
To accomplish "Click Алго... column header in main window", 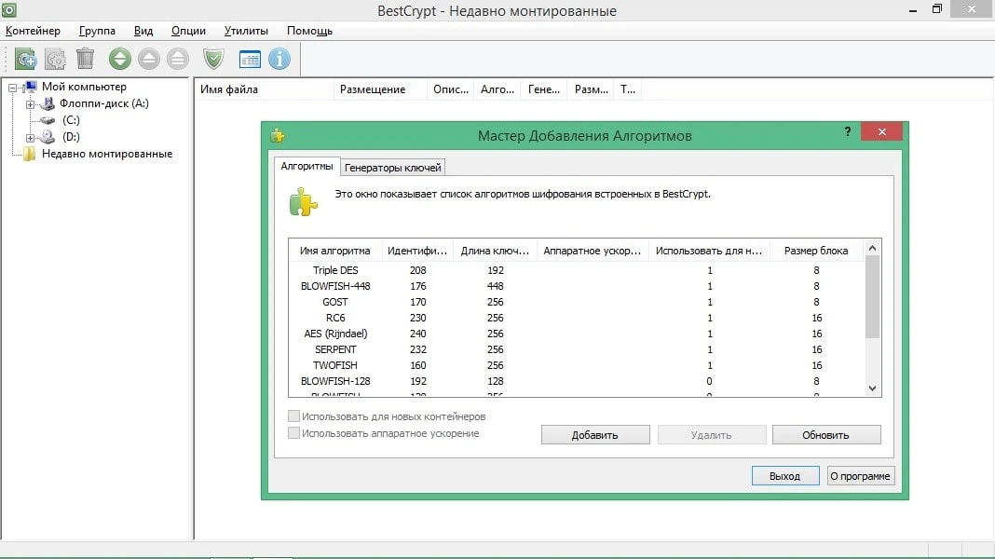I will click(497, 89).
